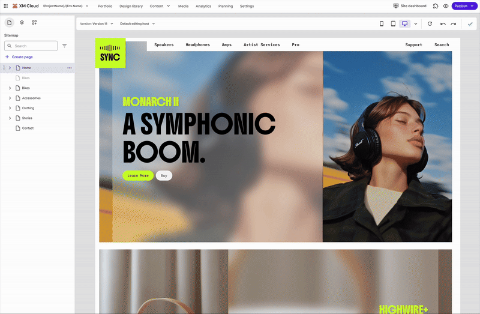Toggle preview with the eye icon
Screen dimensions: 480x314
click(x=446, y=6)
